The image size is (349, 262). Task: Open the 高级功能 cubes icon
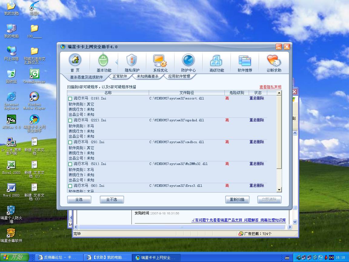[216, 60]
